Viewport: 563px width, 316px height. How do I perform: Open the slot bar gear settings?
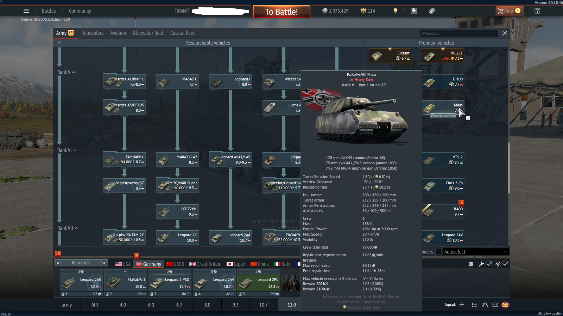pyautogui.click(x=471, y=264)
